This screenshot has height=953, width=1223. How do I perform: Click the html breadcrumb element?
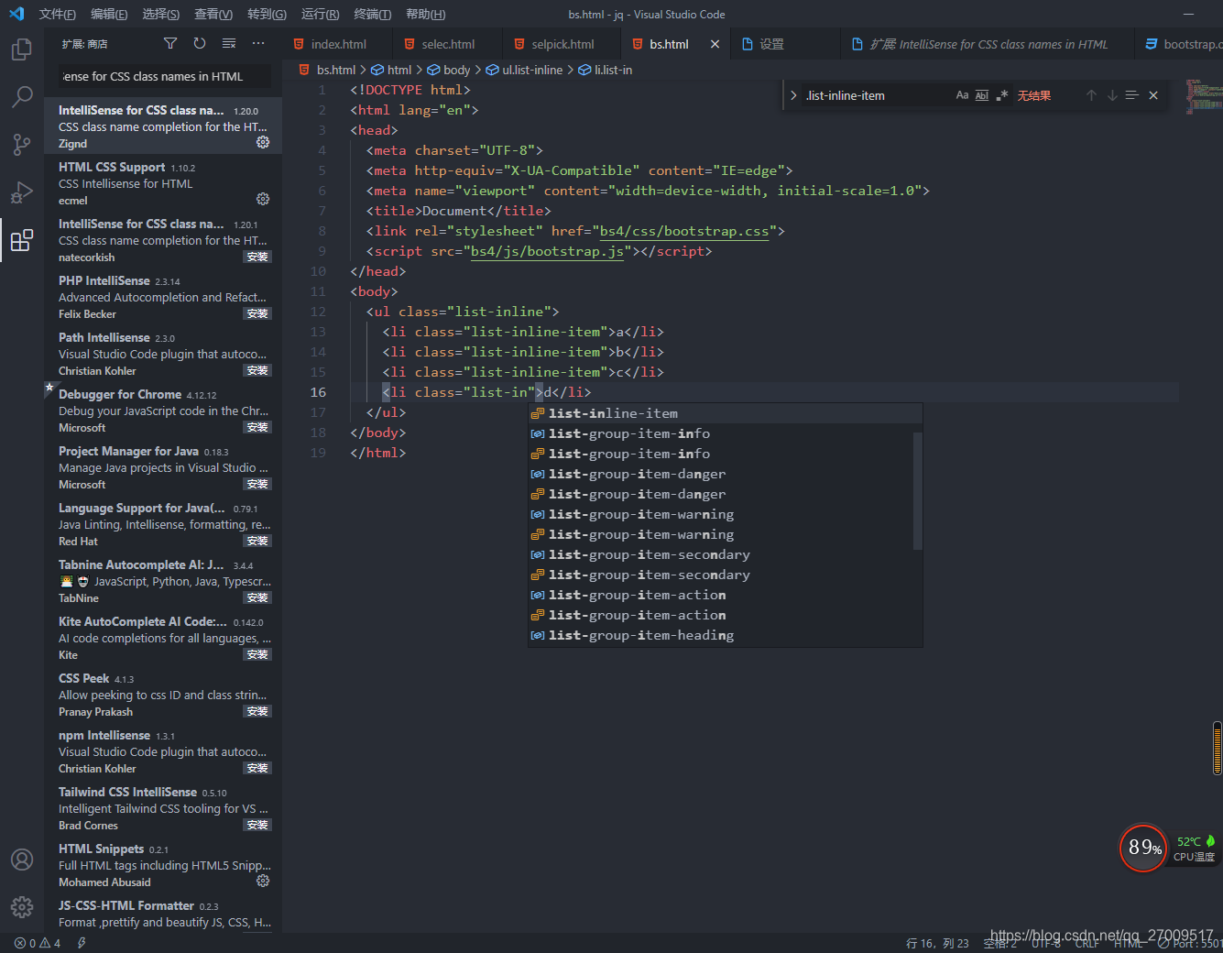pos(391,70)
